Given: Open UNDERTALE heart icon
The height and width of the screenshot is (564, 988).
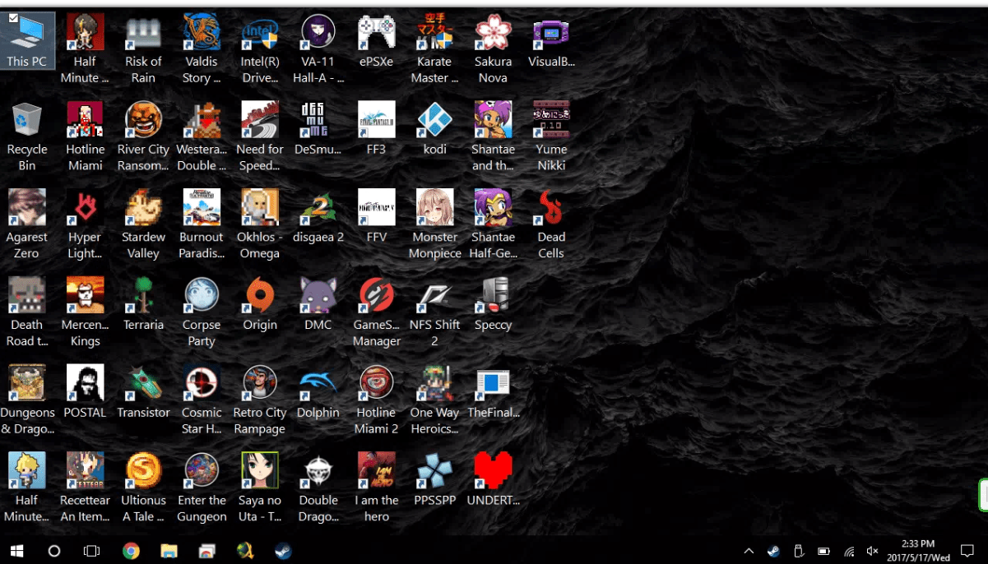Looking at the screenshot, I should click(494, 470).
